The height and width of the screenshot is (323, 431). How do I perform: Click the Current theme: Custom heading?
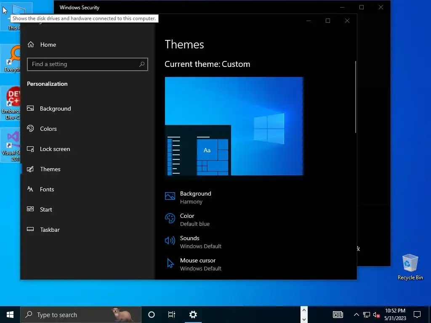tap(208, 64)
